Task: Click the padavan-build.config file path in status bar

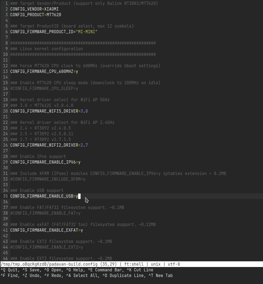Action: [49, 264]
